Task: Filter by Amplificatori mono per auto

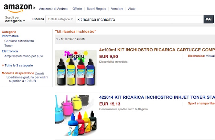Action: click(x=24, y=56)
